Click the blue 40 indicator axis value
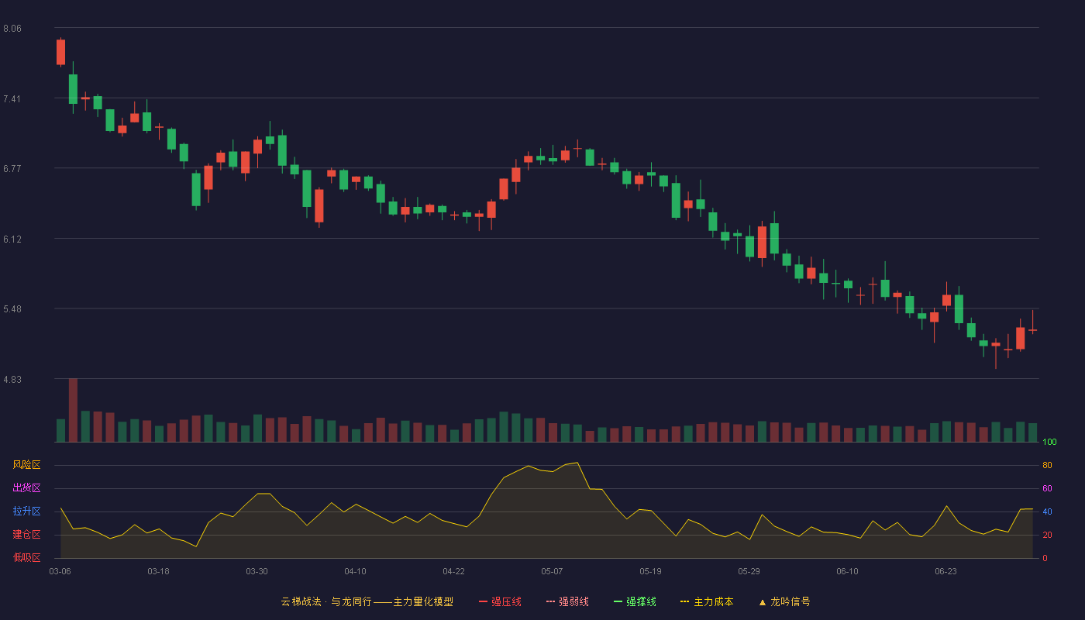This screenshot has height=620, width=1085. tap(1047, 512)
